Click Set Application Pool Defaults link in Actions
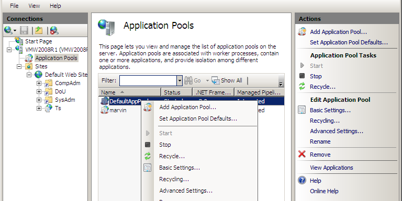The height and width of the screenshot is (201, 402). pos(349,42)
